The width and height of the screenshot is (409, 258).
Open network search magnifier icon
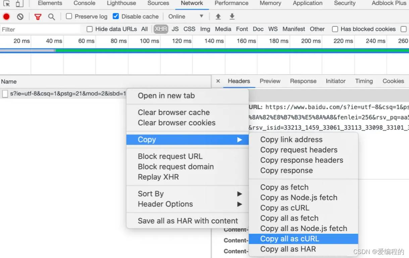click(51, 16)
